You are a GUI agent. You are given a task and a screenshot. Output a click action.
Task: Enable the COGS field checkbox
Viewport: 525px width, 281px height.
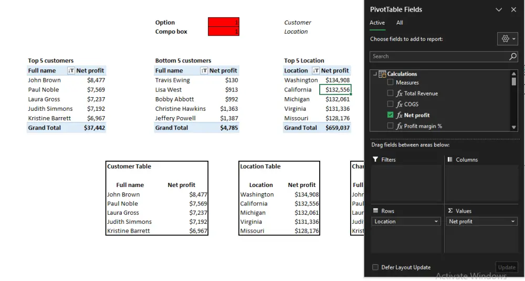tap(390, 103)
